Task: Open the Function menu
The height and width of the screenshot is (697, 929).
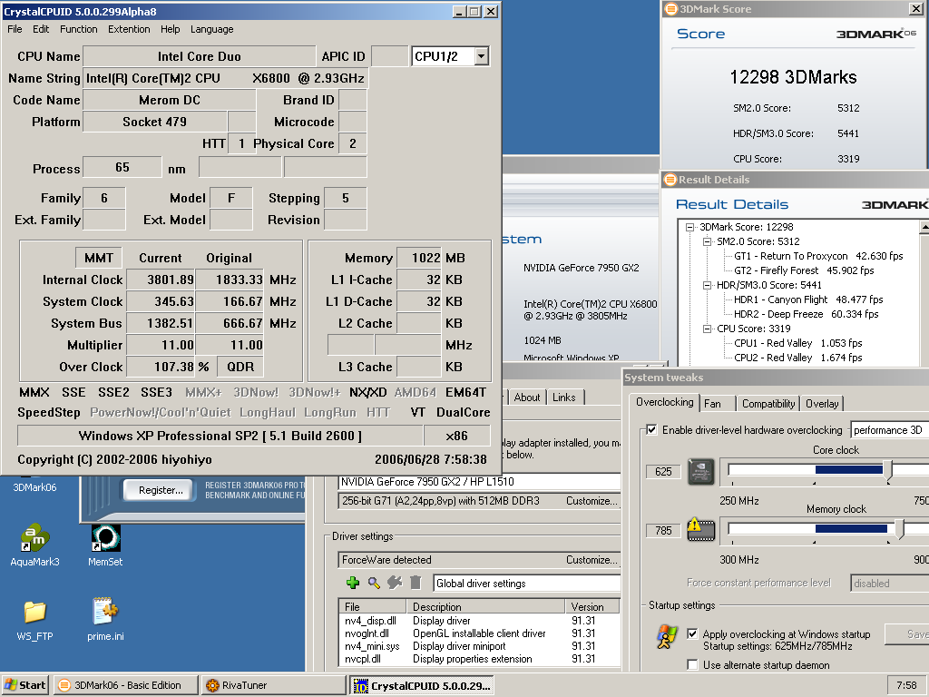Action: (79, 29)
